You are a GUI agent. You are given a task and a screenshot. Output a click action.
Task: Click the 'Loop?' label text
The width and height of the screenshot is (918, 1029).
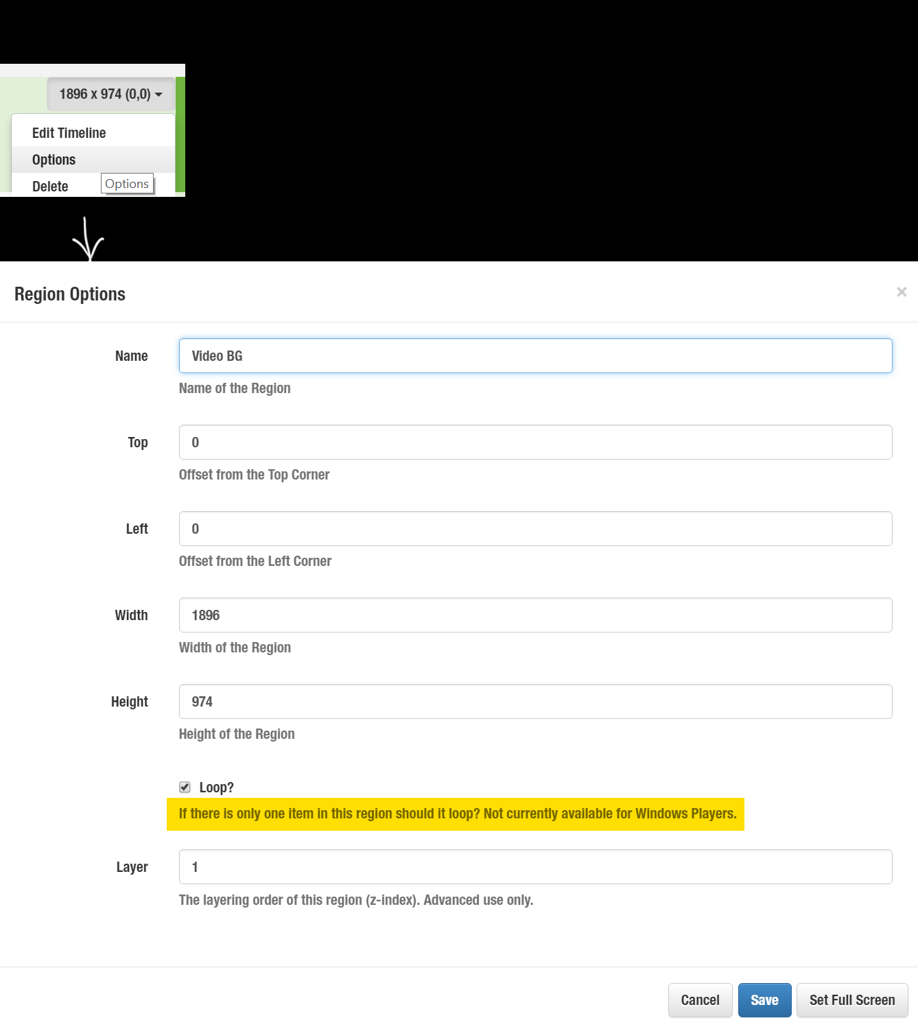click(216, 788)
